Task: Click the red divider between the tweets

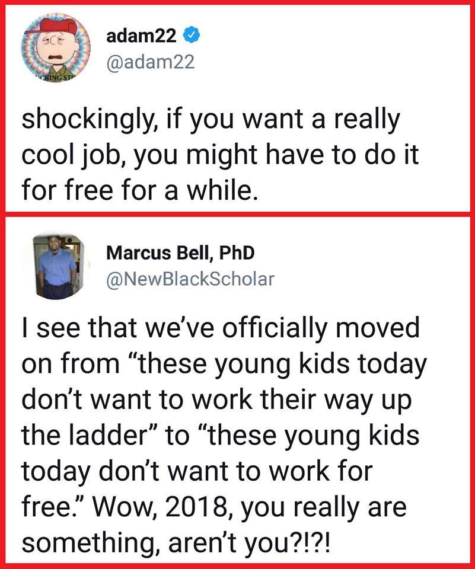Action: (237, 215)
